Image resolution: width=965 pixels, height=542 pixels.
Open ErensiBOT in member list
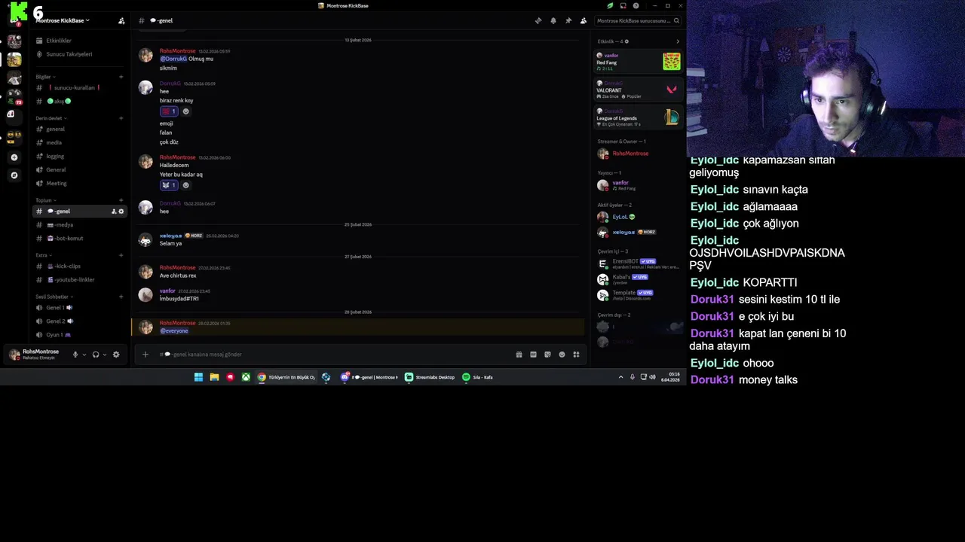coord(638,263)
